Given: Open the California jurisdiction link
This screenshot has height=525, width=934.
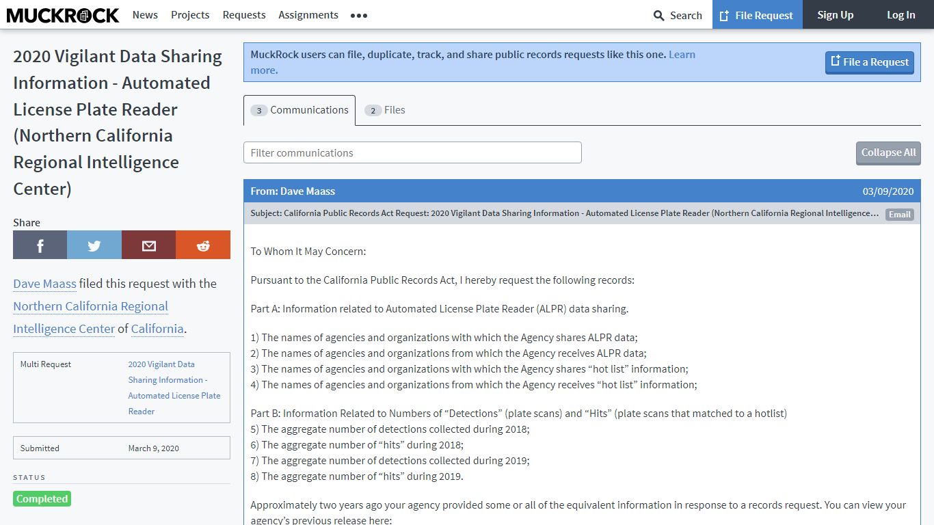Looking at the screenshot, I should pyautogui.click(x=157, y=329).
